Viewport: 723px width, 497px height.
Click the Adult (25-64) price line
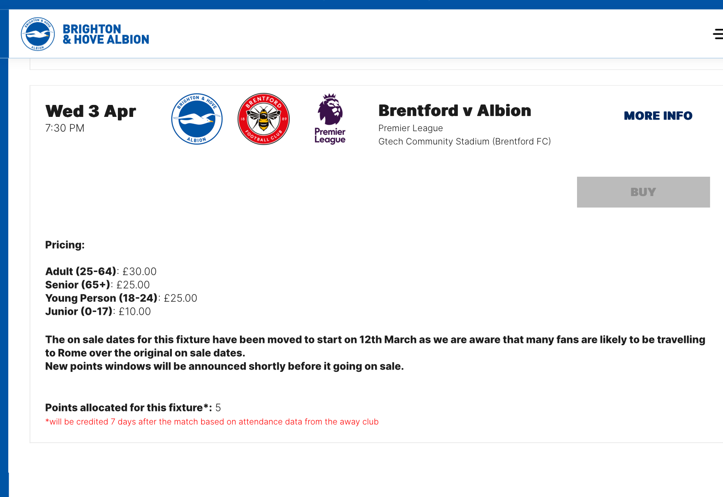(x=101, y=272)
